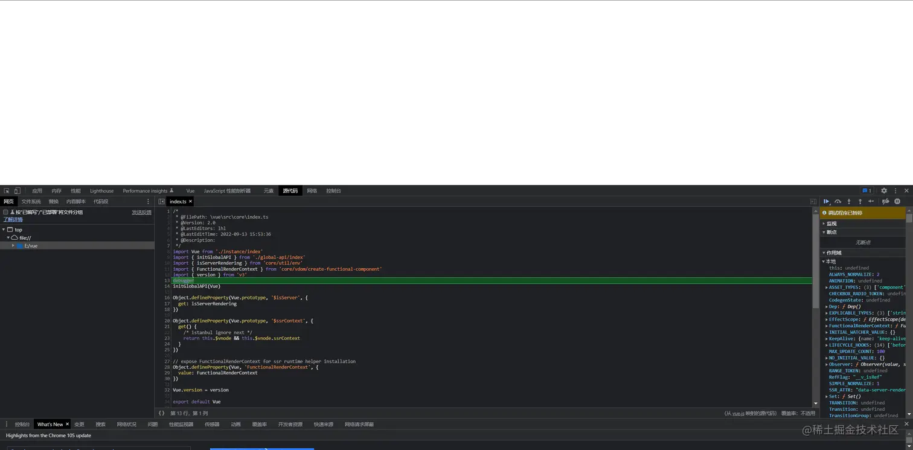Screen dimensions: 913x450
Task: Pretty-print the source with the braces icon
Action: pos(161,413)
